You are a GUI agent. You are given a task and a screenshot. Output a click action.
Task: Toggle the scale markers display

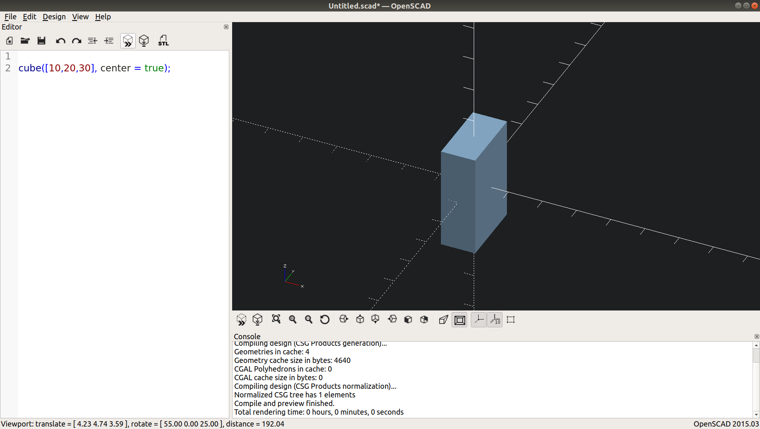495,319
